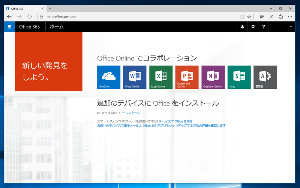Open the email and Office 365 app setup details link
This screenshot has width=300, height=188.
(x=161, y=126)
